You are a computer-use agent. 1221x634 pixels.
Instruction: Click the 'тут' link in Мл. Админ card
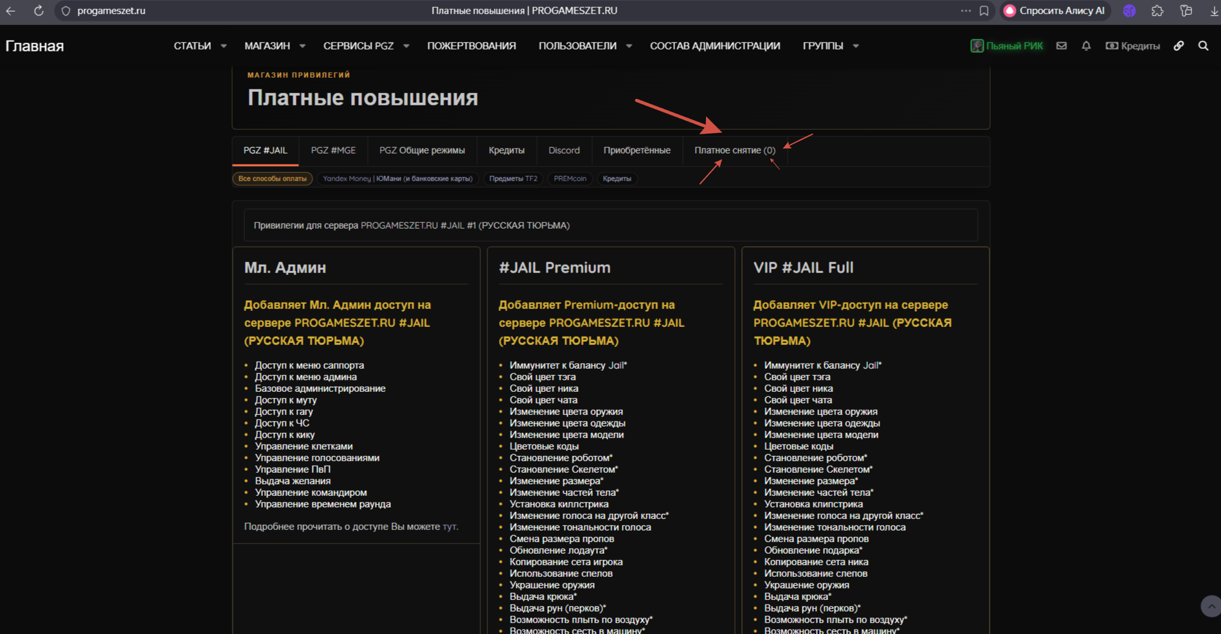pos(449,527)
